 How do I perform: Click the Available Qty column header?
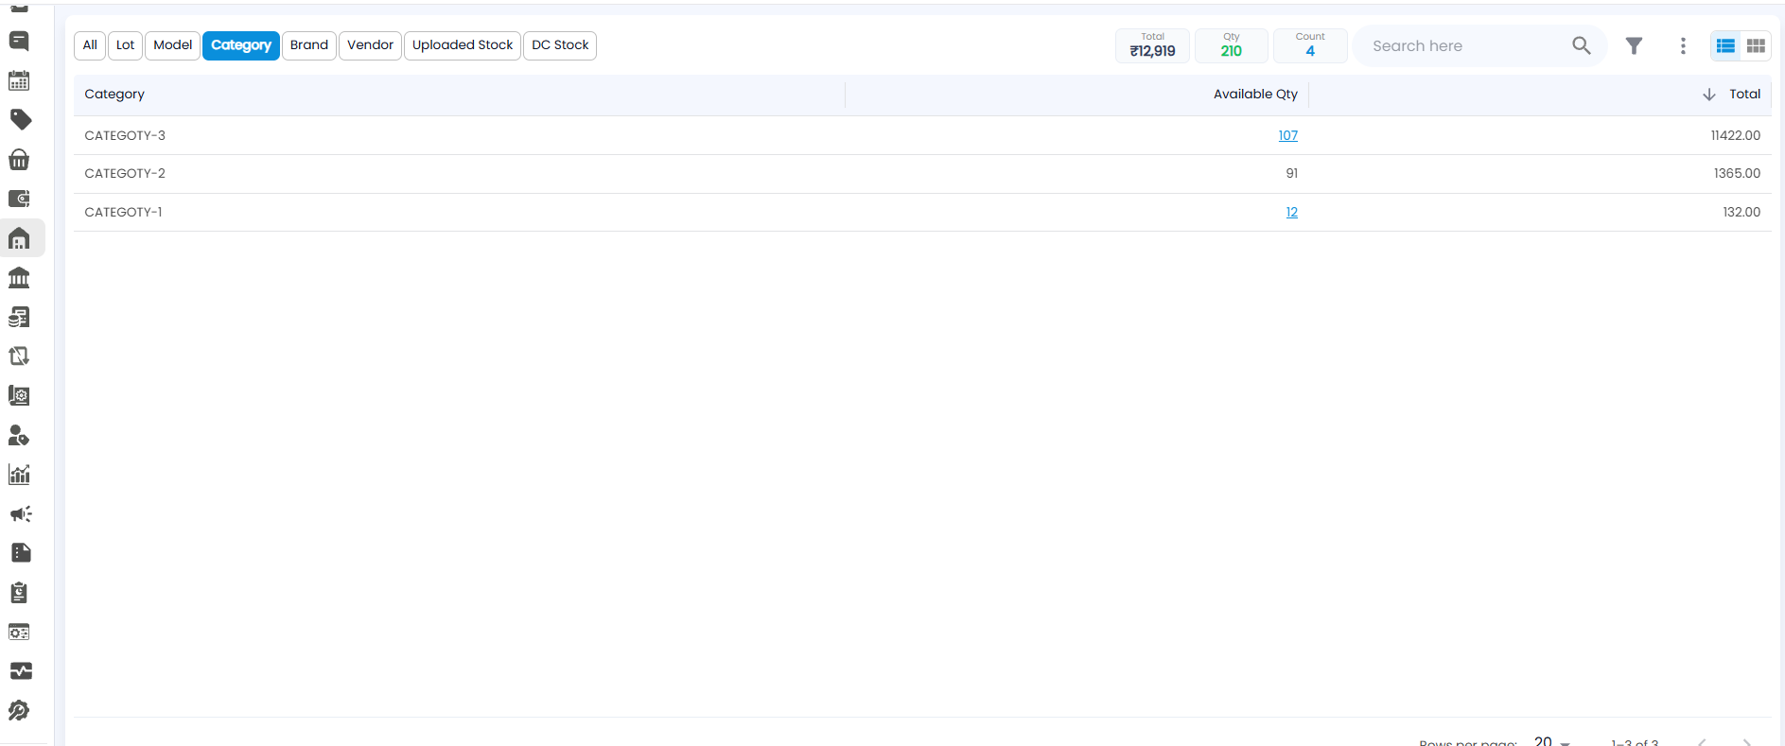[x=1255, y=95]
